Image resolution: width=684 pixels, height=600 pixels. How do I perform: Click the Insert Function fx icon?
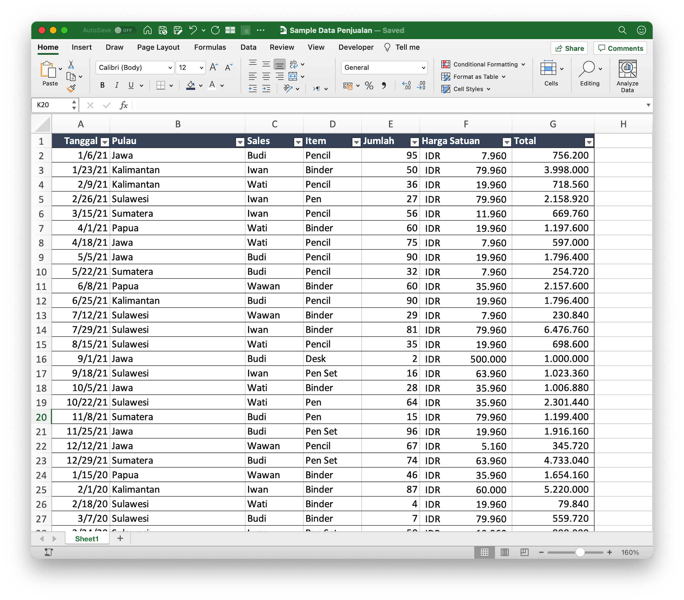[x=124, y=105]
